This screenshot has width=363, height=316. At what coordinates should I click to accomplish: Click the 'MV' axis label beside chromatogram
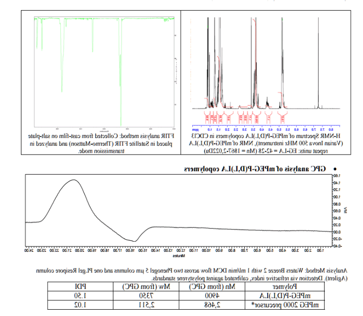(345, 210)
